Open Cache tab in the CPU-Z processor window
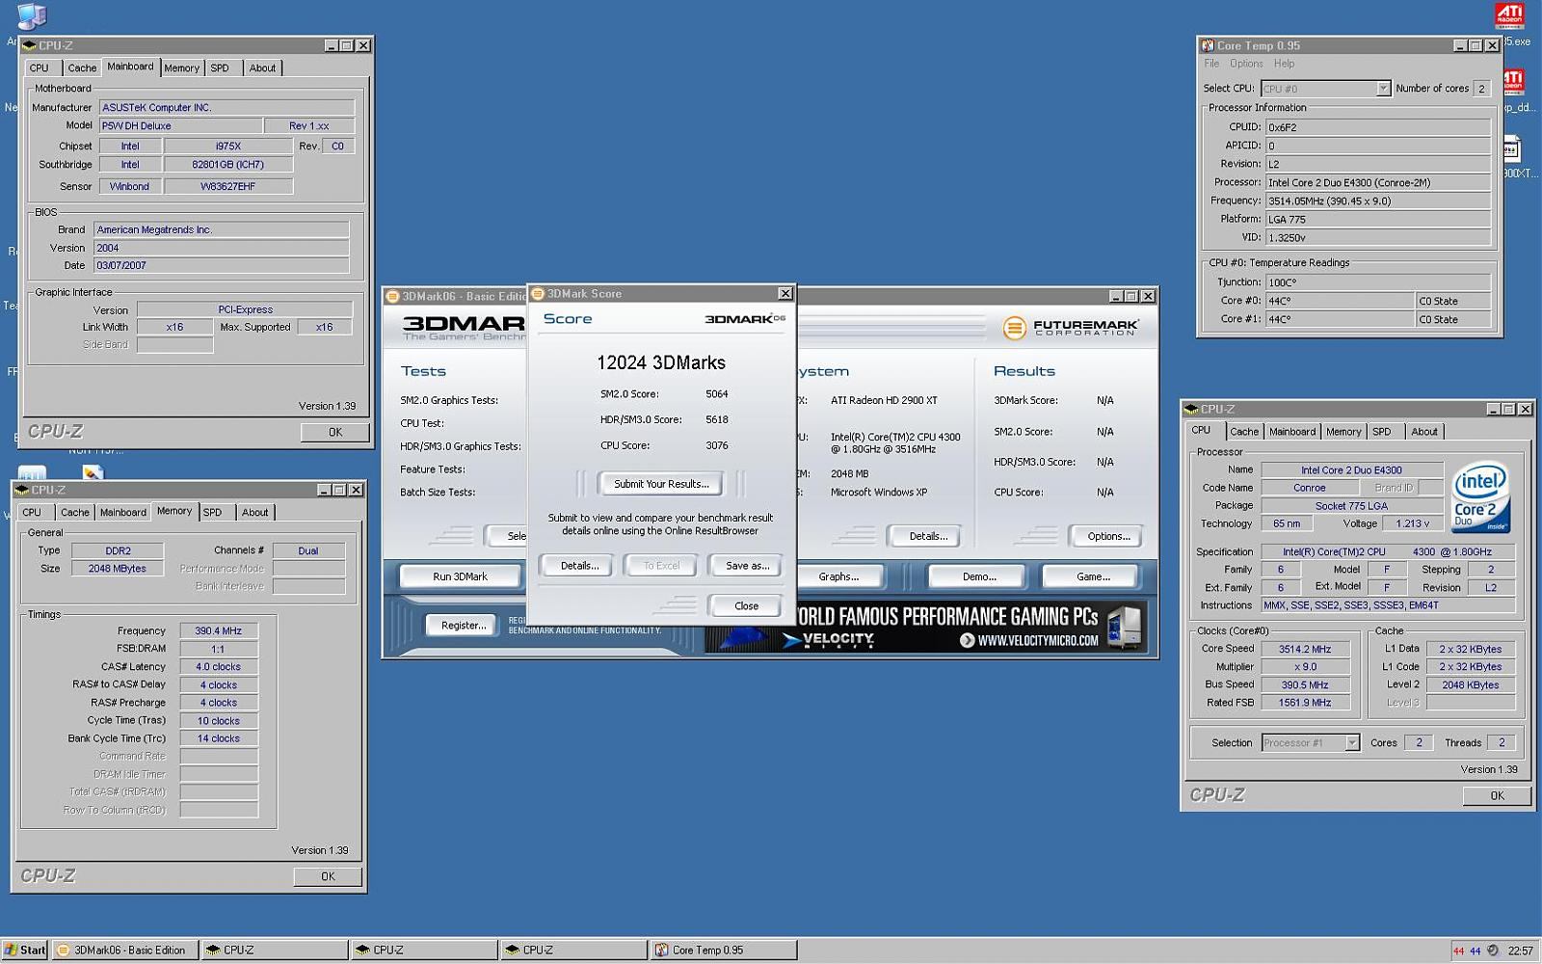1542x964 pixels. pos(1243,432)
